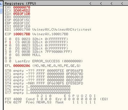Click the leftmost '<' arrow in Registers header
Viewport: 128px width, 110px height.
click(90, 4)
